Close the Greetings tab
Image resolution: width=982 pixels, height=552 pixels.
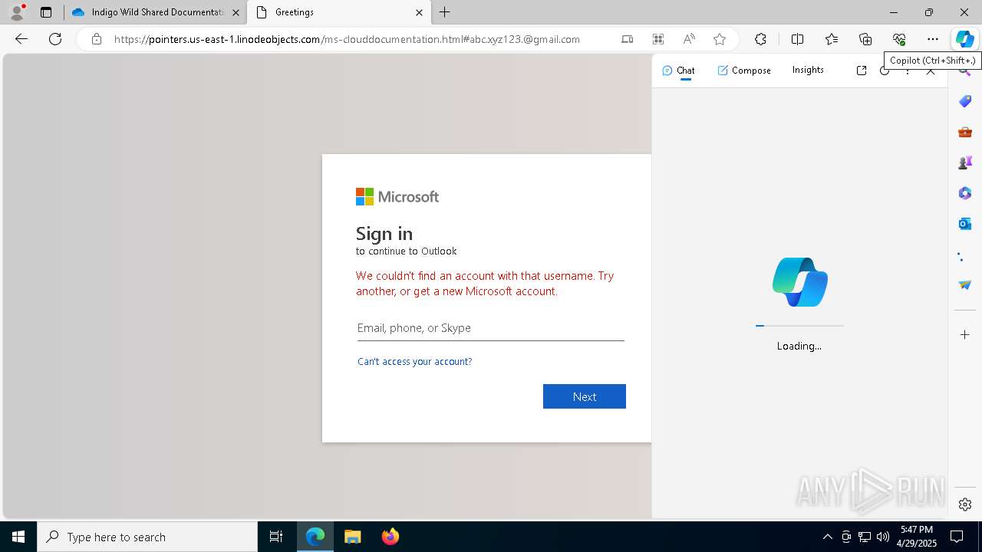[x=419, y=12]
